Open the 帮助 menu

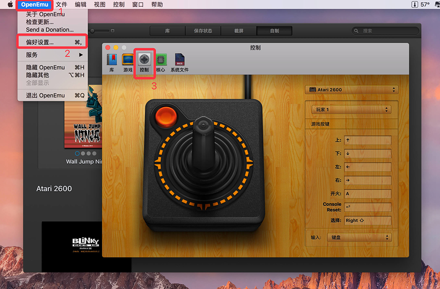point(157,4)
